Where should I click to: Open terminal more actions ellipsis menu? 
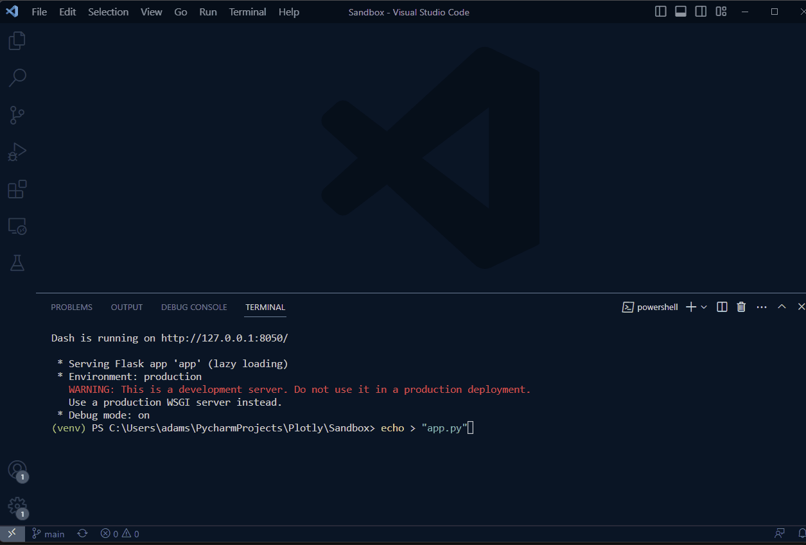762,307
